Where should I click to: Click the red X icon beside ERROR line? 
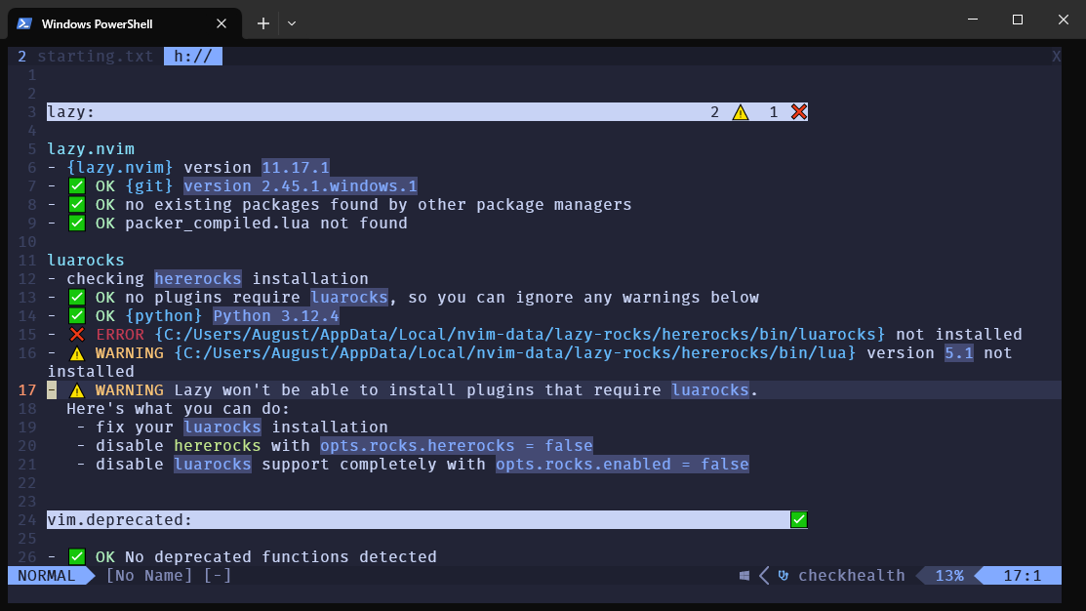click(77, 335)
